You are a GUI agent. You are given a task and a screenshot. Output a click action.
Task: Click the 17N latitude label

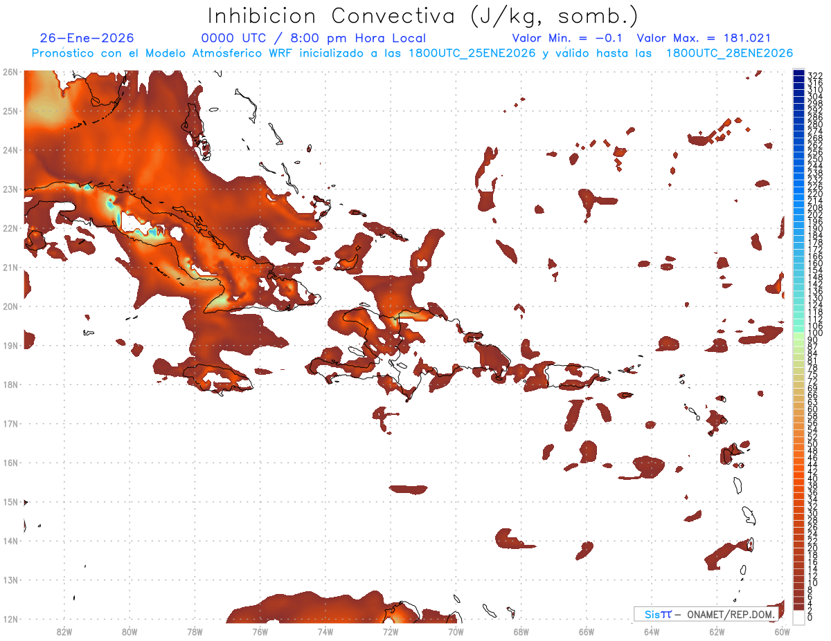[10, 423]
